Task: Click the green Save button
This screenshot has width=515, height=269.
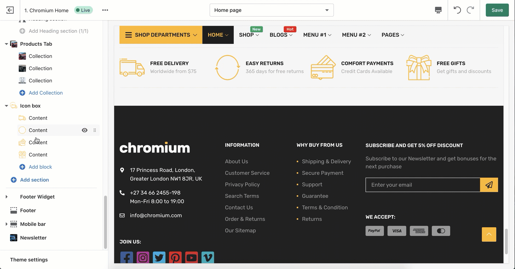Action: (x=497, y=10)
